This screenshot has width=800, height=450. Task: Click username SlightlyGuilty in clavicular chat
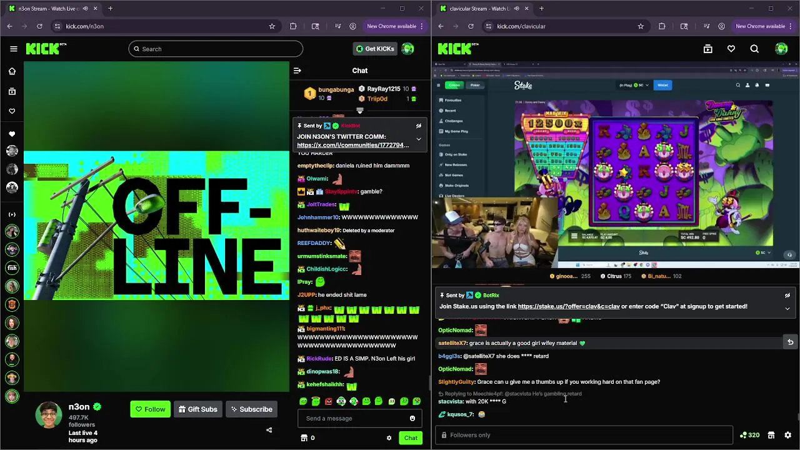pos(456,382)
